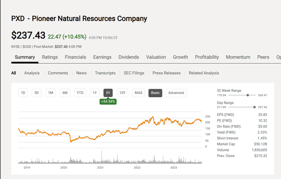The height and width of the screenshot is (179, 281).
Task: Set chart range to 6M
Action: point(65,93)
